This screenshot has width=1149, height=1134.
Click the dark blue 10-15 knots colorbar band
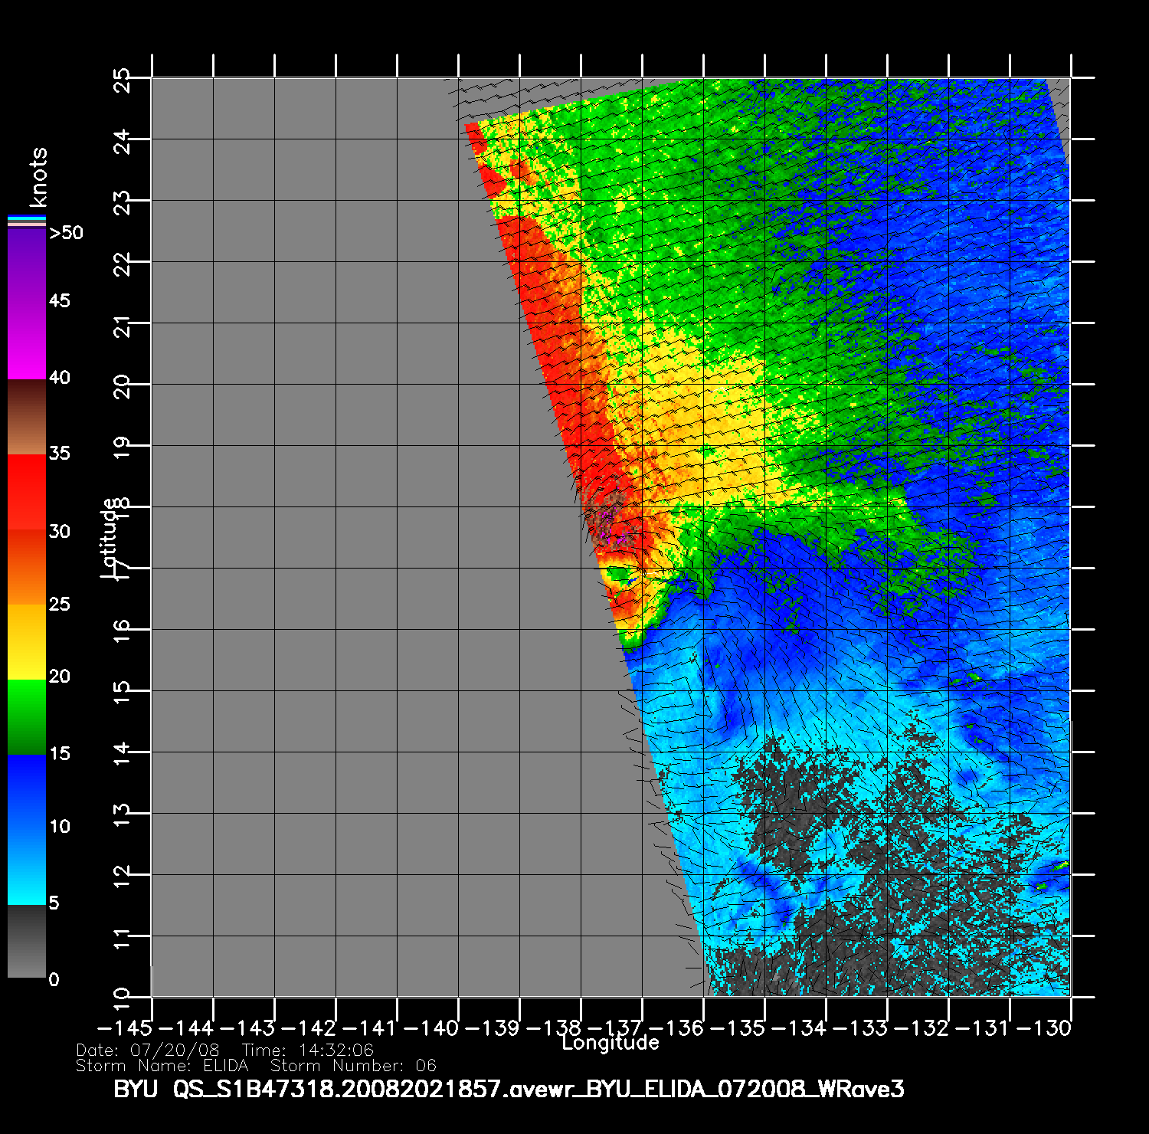(26, 792)
